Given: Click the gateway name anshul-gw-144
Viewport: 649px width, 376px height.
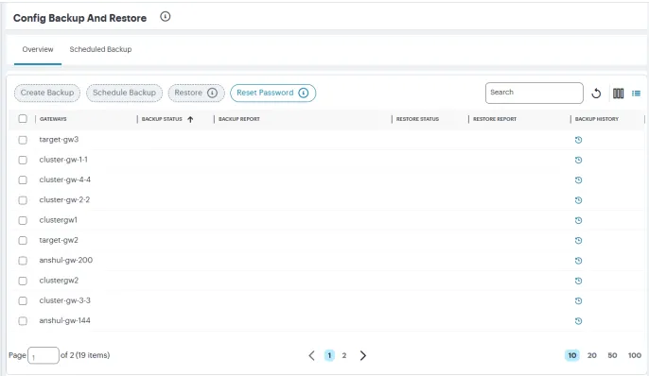Looking at the screenshot, I should click(64, 320).
